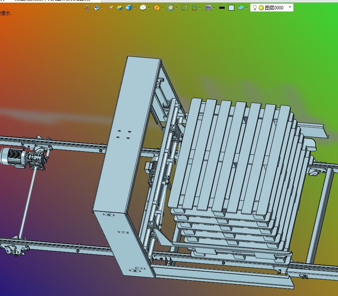Open dropdown beside the blue book icon
This screenshot has width=338, height=296.
click(102, 8)
